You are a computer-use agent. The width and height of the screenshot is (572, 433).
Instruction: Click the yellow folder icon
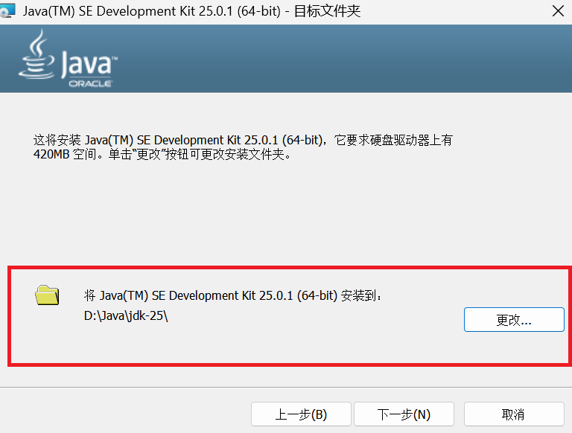[47, 295]
